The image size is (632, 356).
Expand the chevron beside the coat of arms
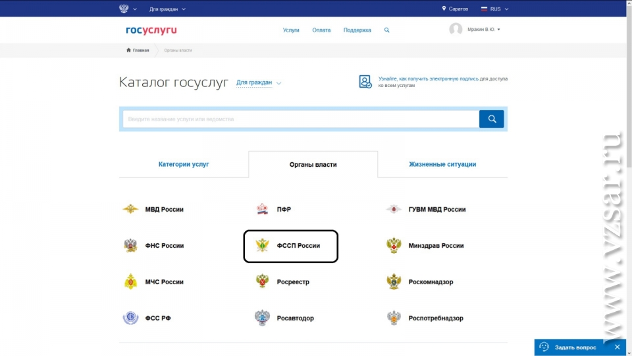(x=134, y=9)
